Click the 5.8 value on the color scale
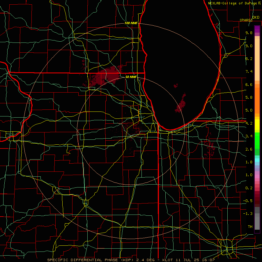The width and height of the screenshot is (262, 262). click(249, 98)
